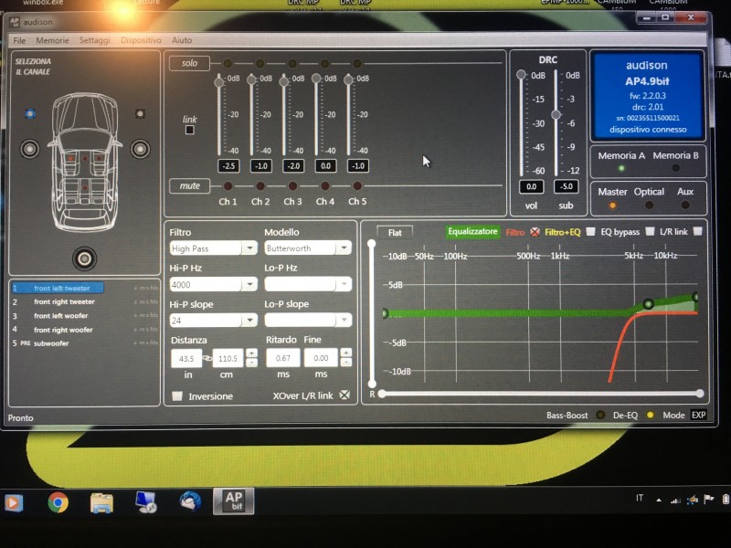731x548 pixels.
Task: Enable the EQ bypass checkbox
Action: click(650, 232)
